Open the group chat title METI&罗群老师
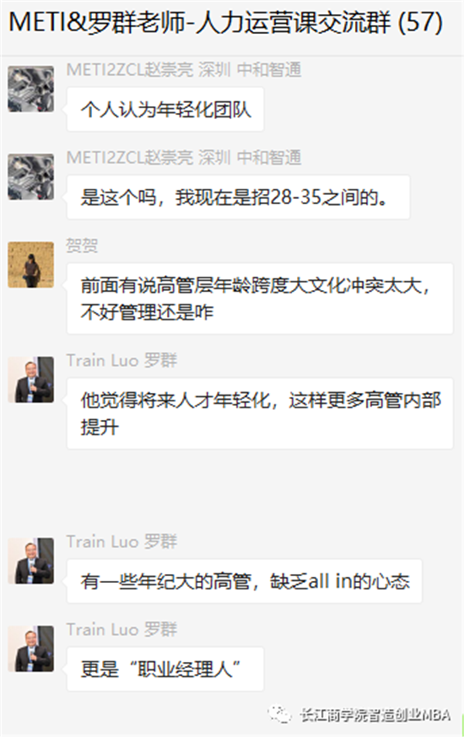 click(x=226, y=22)
